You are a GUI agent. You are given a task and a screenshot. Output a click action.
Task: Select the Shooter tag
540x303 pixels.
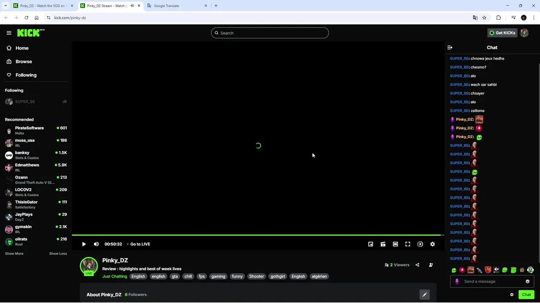click(x=256, y=276)
